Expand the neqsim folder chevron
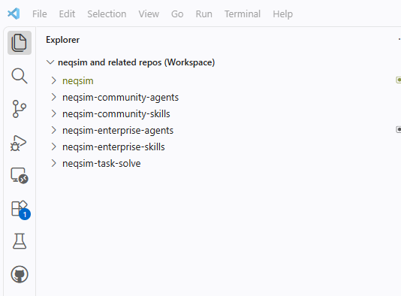The width and height of the screenshot is (401, 296). point(53,80)
